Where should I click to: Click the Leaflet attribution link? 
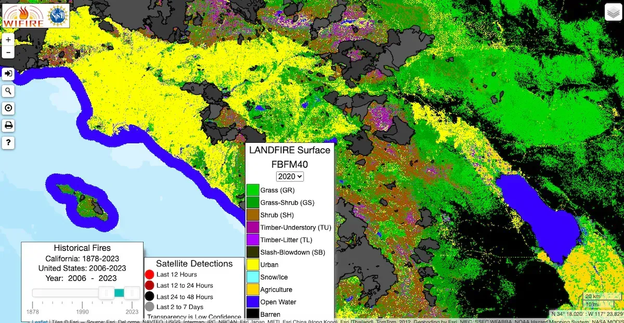pos(40,320)
